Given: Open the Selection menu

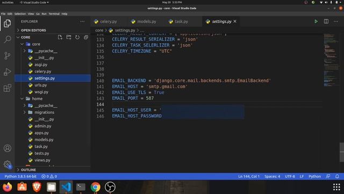Looking at the screenshot, I should tap(20, 13).
